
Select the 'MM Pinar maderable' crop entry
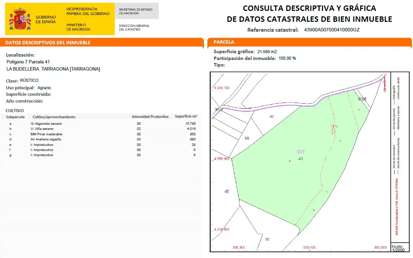click(x=46, y=134)
